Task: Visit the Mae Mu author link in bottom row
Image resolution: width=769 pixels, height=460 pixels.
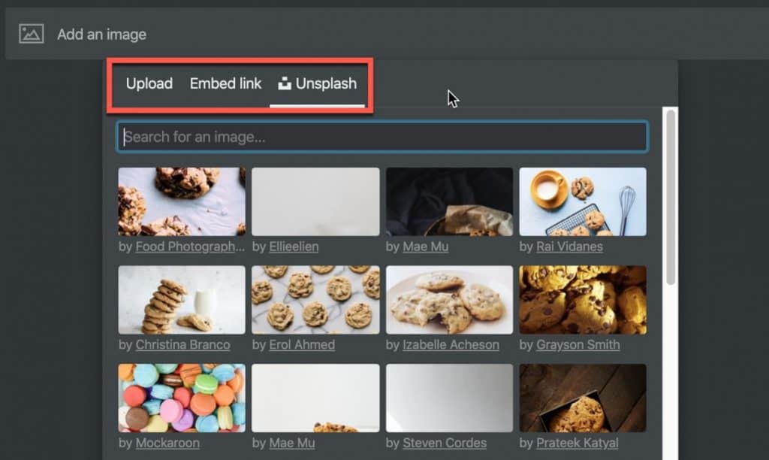Action: click(292, 443)
